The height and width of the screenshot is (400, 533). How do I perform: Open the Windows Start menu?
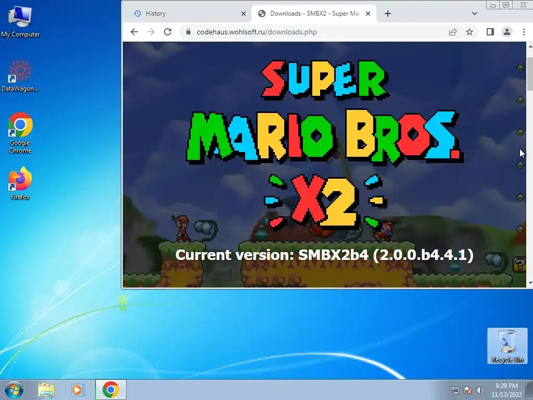pyautogui.click(x=14, y=390)
